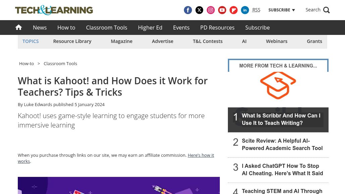Open the Flipboard social icon
Image resolution: width=345 pixels, height=194 pixels.
[x=234, y=10]
